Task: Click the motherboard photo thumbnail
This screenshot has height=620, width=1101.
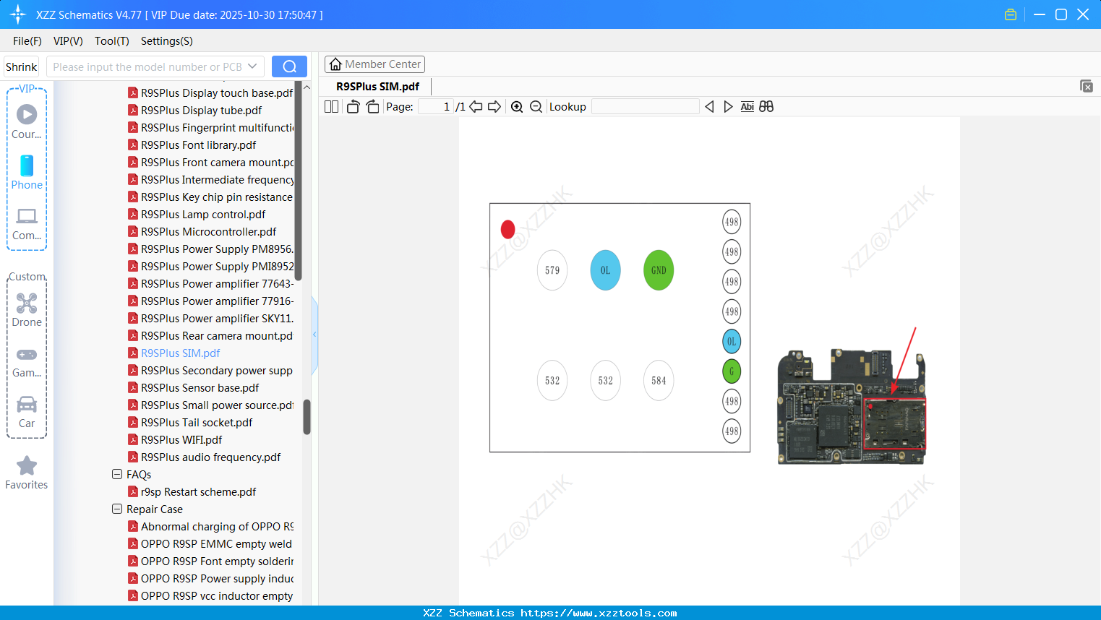Action: tap(852, 407)
